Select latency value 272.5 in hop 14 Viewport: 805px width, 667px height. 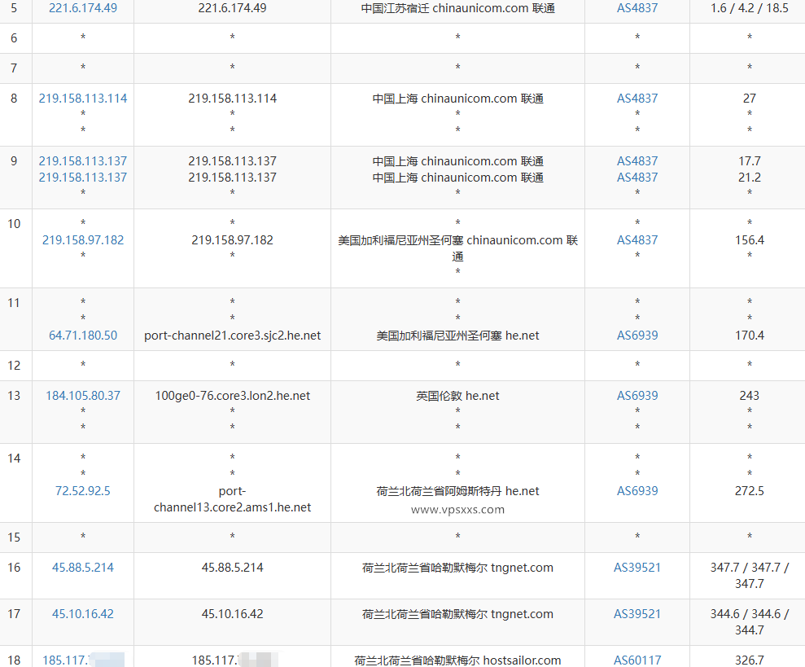click(749, 491)
